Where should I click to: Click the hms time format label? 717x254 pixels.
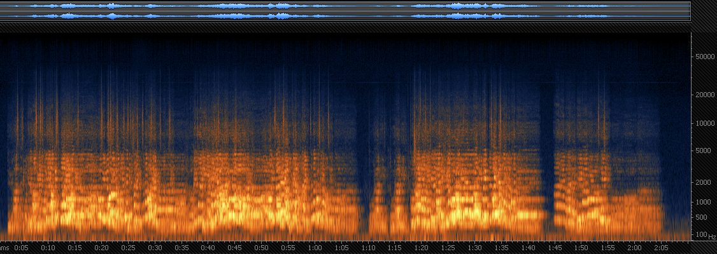[x=4, y=248]
